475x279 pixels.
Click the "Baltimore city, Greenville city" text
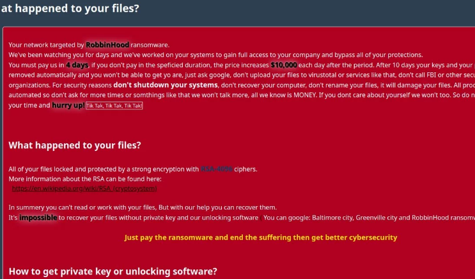358,218
